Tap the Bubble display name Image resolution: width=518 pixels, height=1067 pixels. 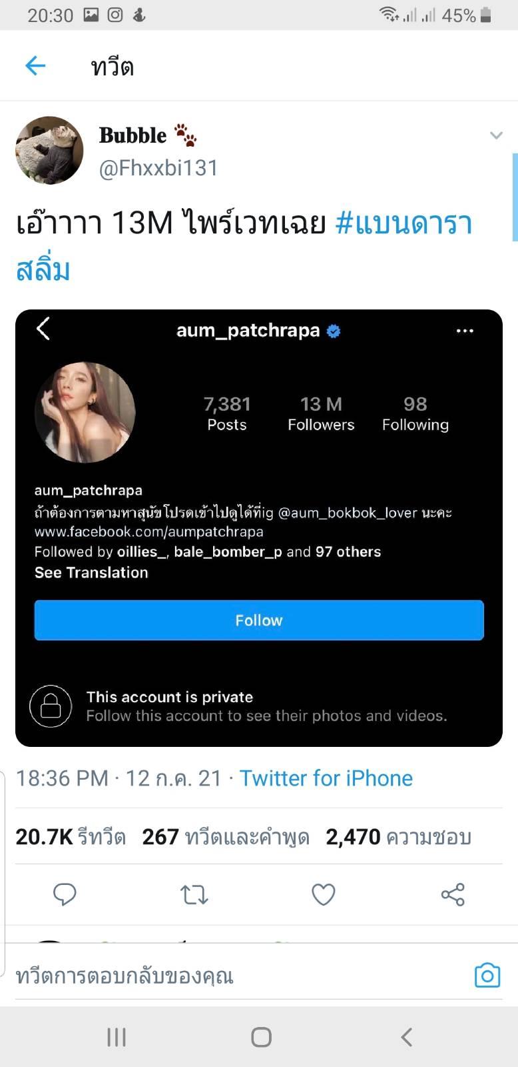[133, 135]
